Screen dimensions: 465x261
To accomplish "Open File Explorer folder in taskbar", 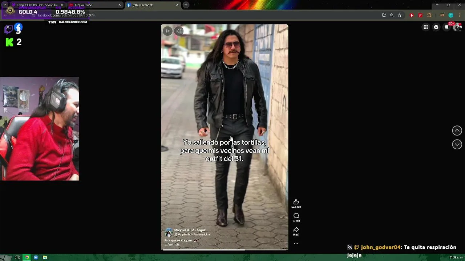I will click(45, 257).
